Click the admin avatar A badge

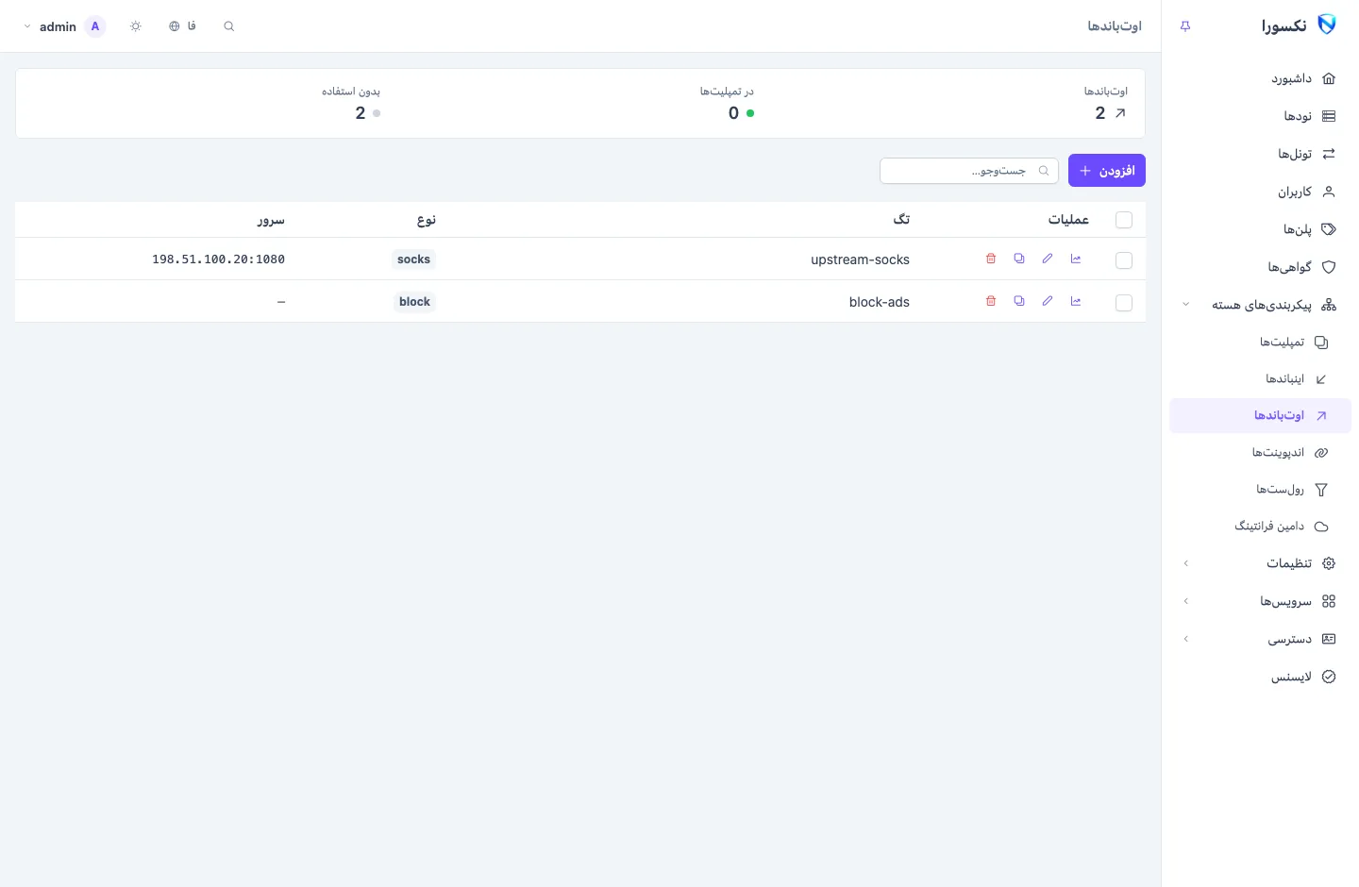(x=95, y=26)
